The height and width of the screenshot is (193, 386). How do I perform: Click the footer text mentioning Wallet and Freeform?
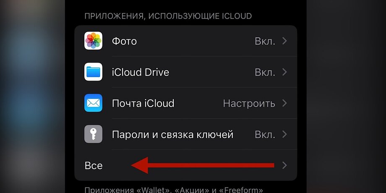pos(174,189)
